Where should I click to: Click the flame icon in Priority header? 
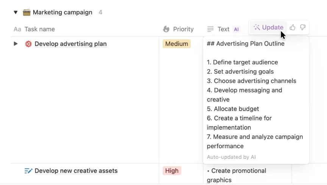coord(166,29)
